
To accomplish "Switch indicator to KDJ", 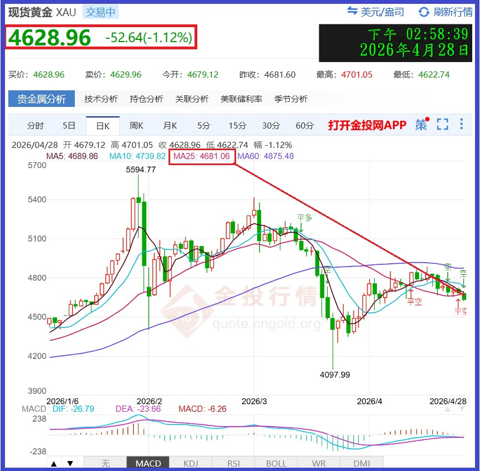I will [191, 464].
